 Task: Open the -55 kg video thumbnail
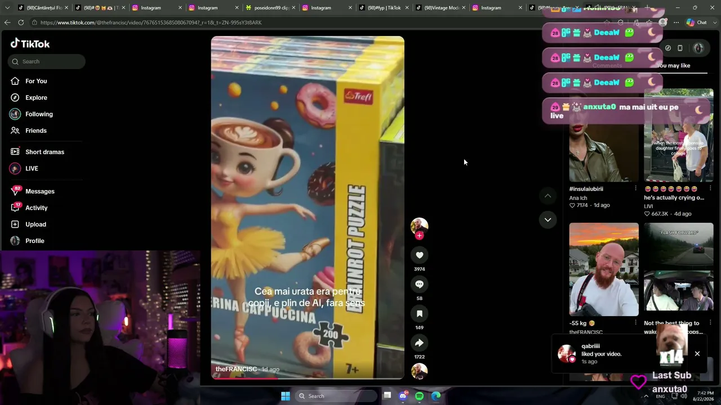point(604,269)
